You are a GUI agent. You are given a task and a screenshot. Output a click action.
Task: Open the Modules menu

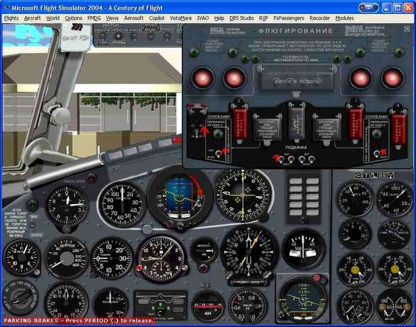pyautogui.click(x=345, y=18)
